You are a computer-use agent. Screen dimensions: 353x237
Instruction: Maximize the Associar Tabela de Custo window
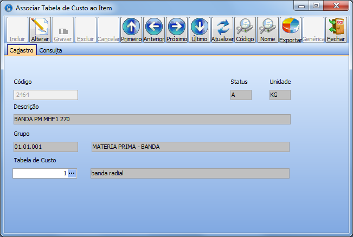click(316, 5)
